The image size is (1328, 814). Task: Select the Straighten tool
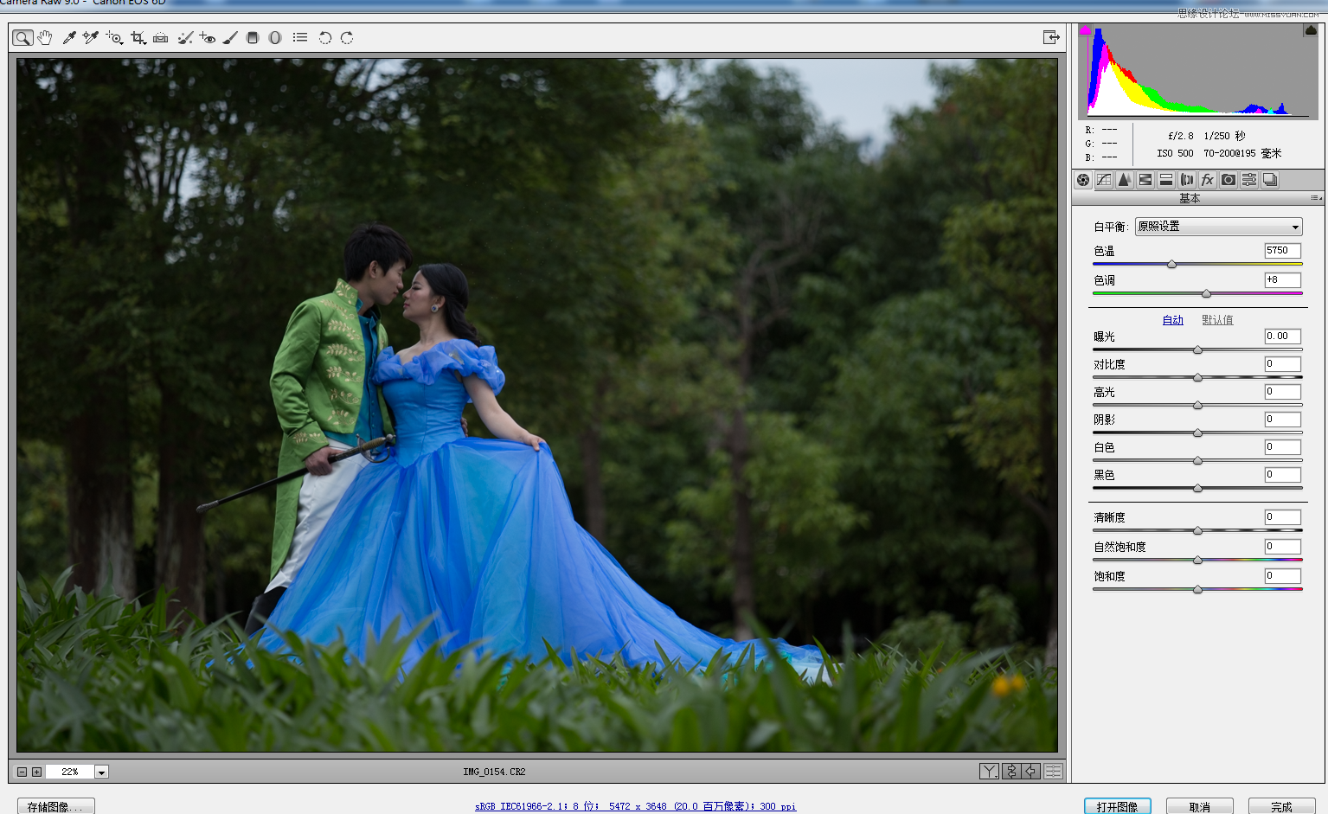click(x=161, y=37)
